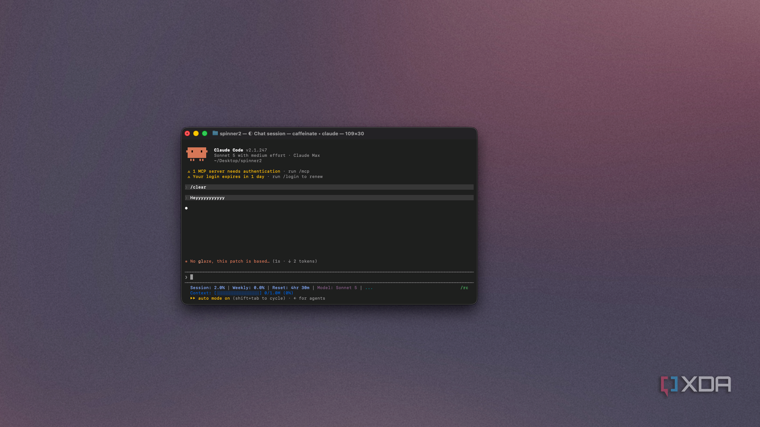Click the warning triangle beside the MCP server message
Image resolution: width=760 pixels, height=427 pixels.
tap(189, 171)
